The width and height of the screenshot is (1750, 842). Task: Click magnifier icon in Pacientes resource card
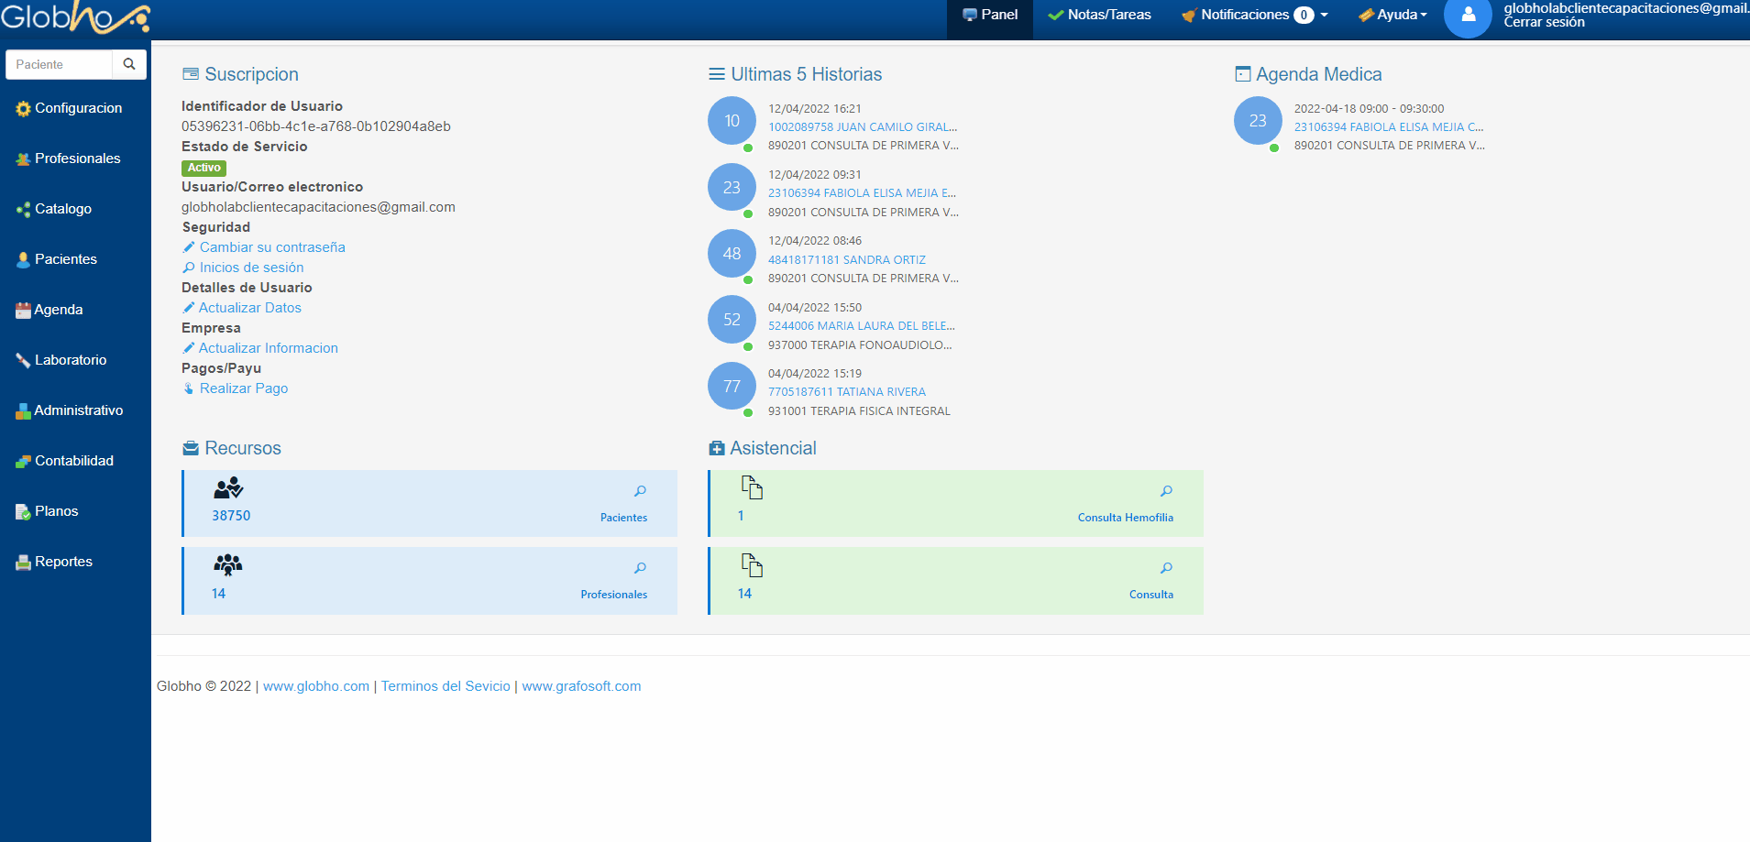(x=640, y=491)
